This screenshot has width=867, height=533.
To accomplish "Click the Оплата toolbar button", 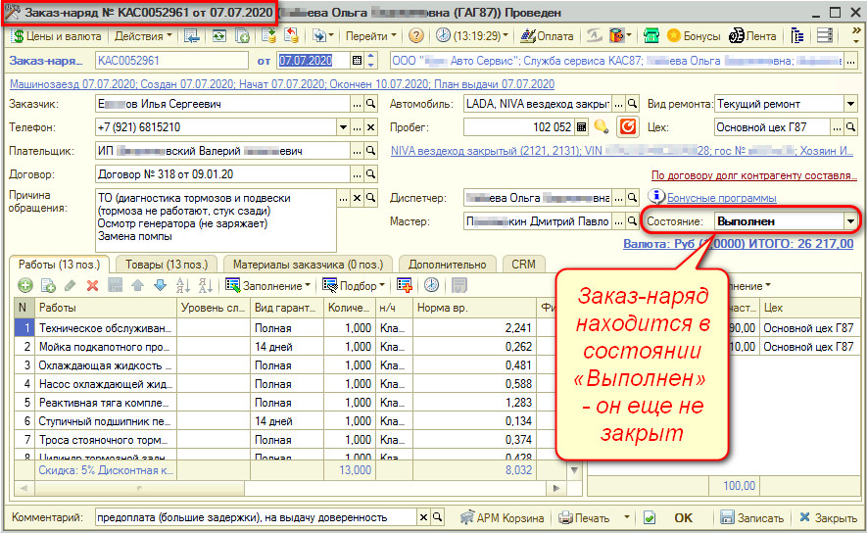I will [547, 36].
